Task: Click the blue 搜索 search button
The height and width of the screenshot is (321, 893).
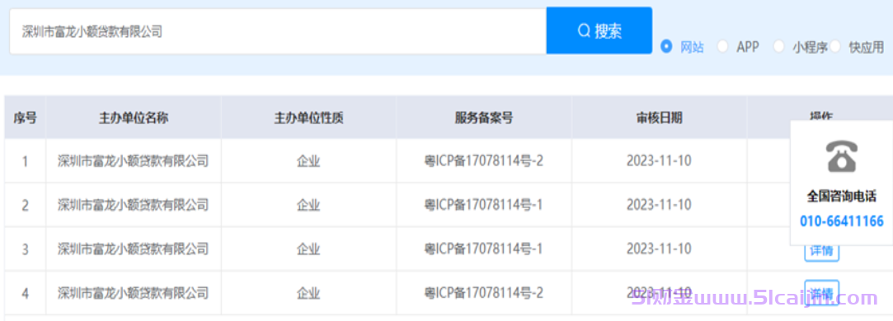Action: [599, 30]
